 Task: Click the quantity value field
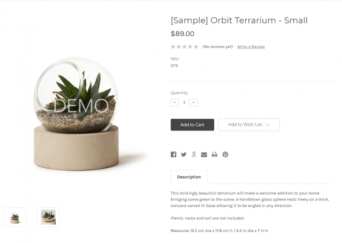[x=184, y=103]
